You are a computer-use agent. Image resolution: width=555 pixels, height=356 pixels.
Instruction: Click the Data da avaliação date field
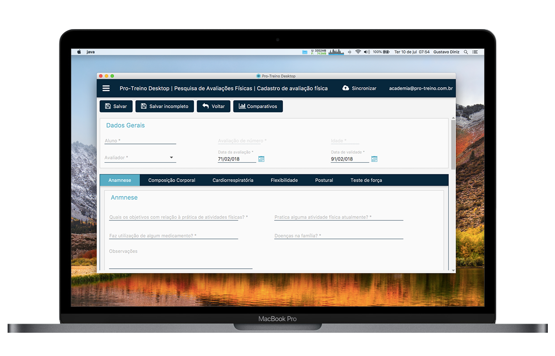coord(237,159)
